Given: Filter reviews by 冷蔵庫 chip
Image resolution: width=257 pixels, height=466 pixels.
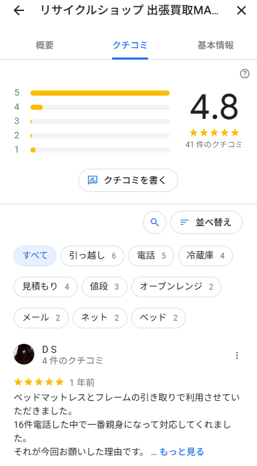Looking at the screenshot, I should (205, 256).
